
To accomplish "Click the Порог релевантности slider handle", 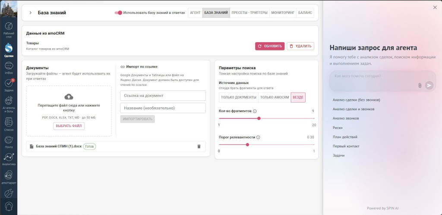I will pyautogui.click(x=247, y=145).
